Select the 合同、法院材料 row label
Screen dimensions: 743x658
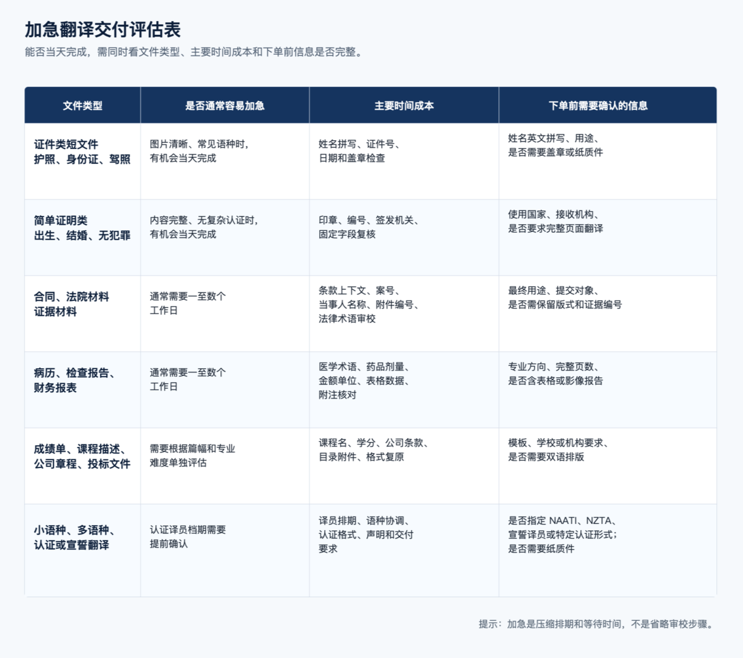(71, 304)
